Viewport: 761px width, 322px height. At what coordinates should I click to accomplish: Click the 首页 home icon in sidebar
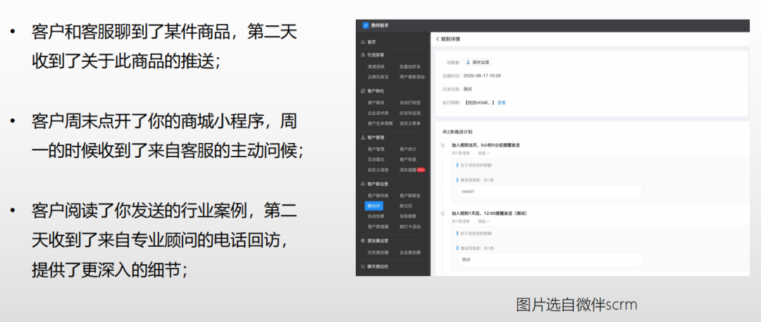coord(363,42)
